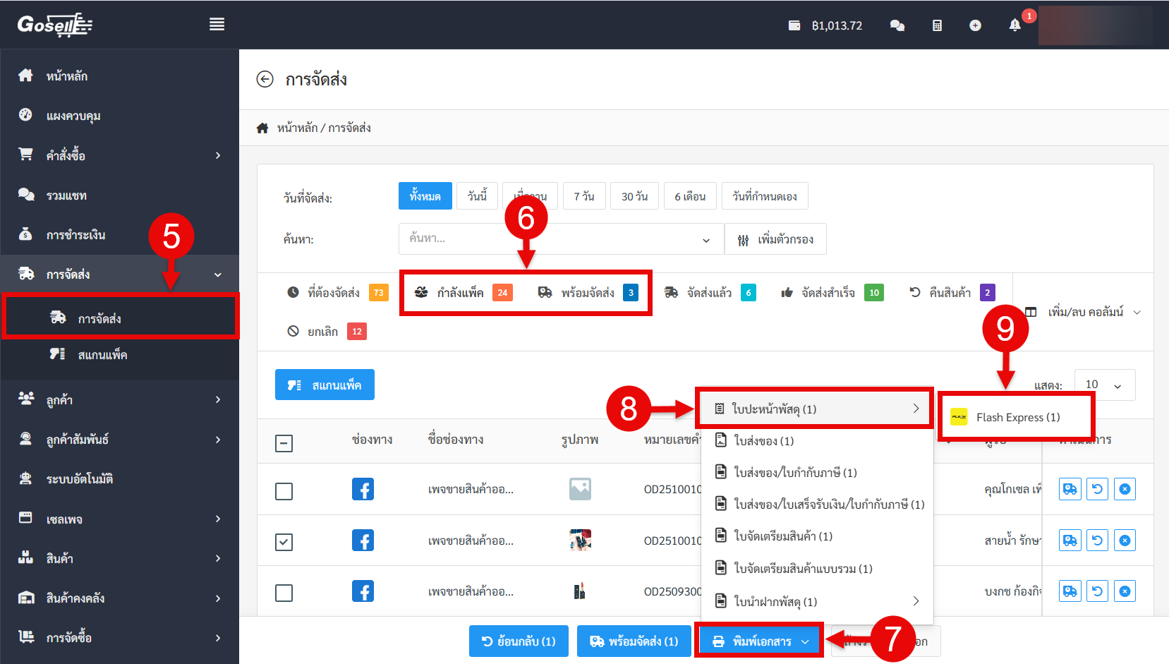Click the hamburger menu icon in header

(x=217, y=25)
